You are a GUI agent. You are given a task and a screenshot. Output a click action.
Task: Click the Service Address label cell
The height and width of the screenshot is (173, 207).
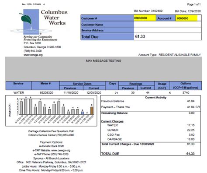107,30
